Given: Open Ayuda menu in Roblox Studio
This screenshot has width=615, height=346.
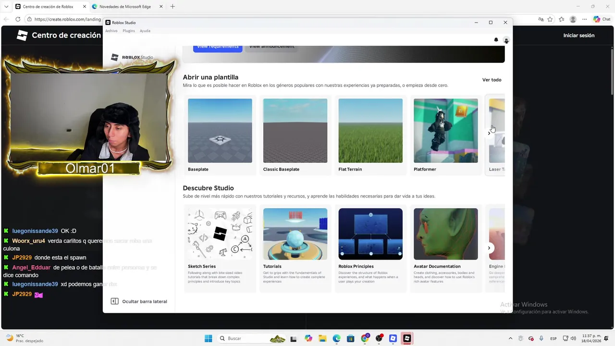Looking at the screenshot, I should click(x=145, y=31).
